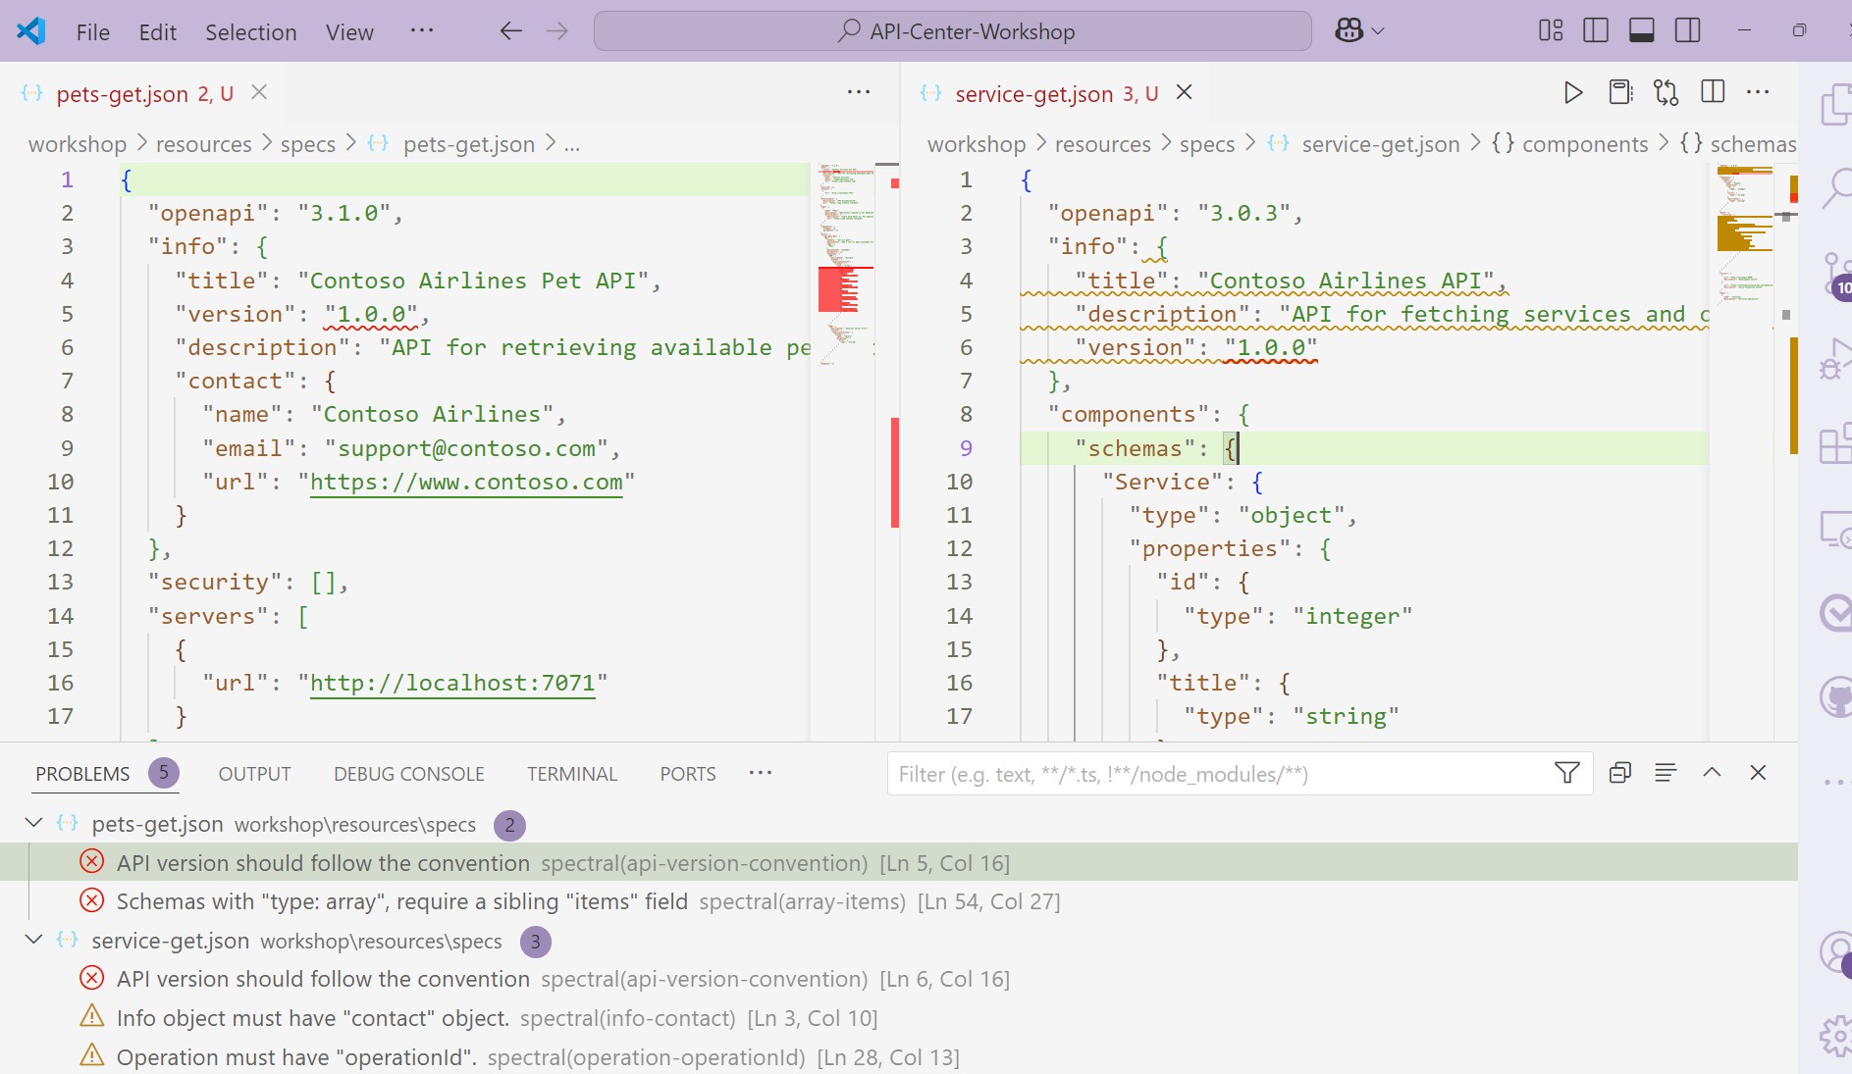Collapse all problems icon
Screen dimensions: 1852x1074
[1620, 773]
